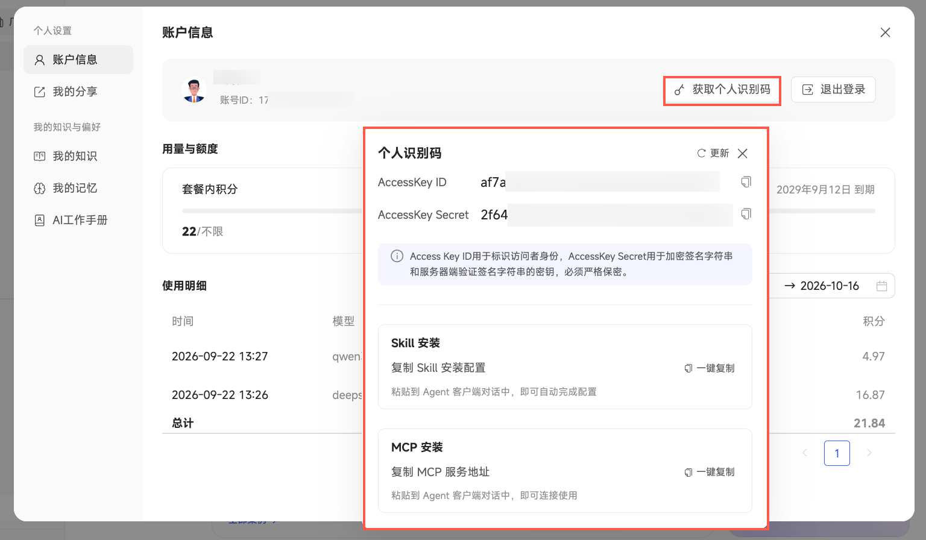This screenshot has width=926, height=540.
Task: Refresh the personal identification code
Action: (713, 153)
